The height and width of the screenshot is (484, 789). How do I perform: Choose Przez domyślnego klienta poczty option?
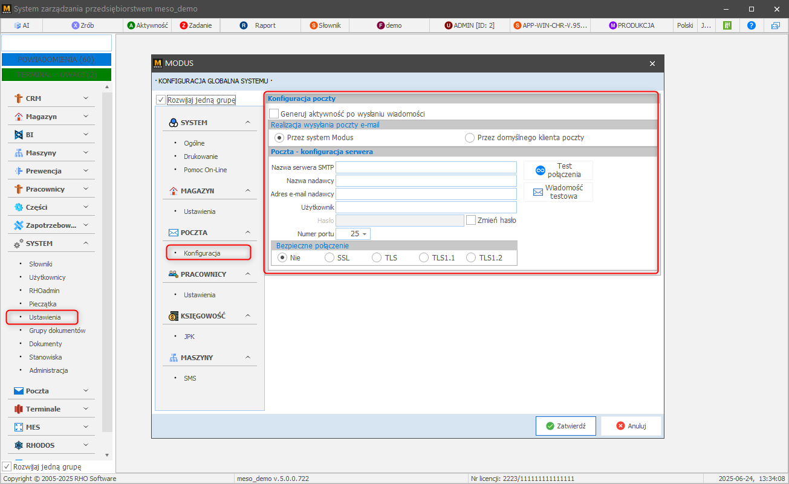470,138
